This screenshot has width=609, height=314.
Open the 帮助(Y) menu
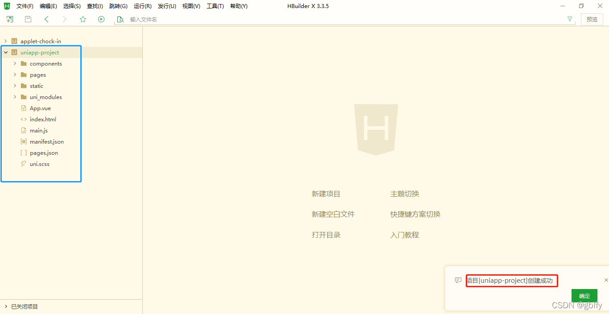239,6
